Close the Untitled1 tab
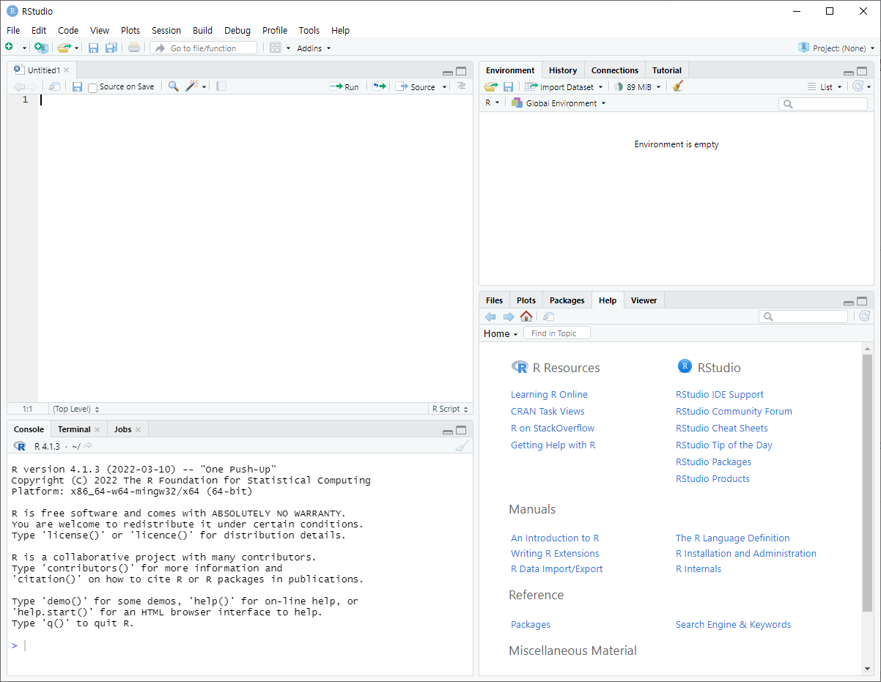 click(66, 70)
